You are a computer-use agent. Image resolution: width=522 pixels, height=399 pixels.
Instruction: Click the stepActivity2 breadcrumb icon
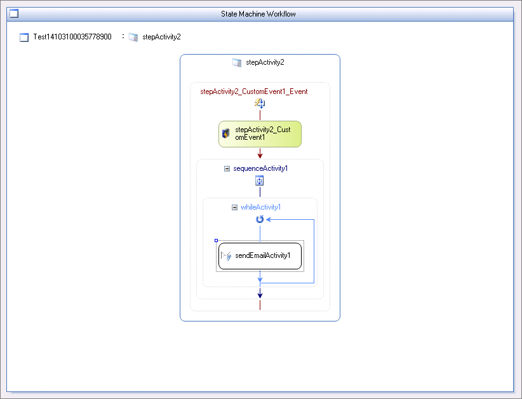(133, 37)
